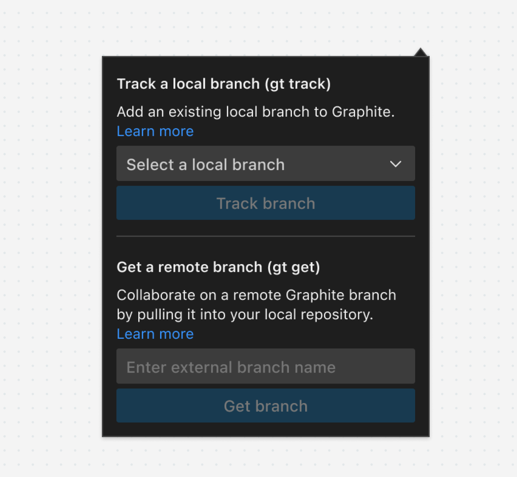Click 'Add an existing local branch to Graphite.' text
517x477 pixels.
255,112
